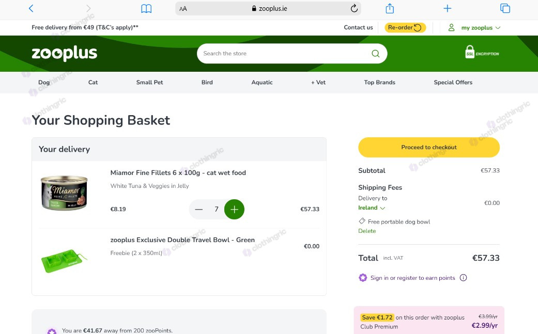Open zooplus Exclusive Double Travel Bowl title
The height and width of the screenshot is (334, 538).
[x=182, y=240]
